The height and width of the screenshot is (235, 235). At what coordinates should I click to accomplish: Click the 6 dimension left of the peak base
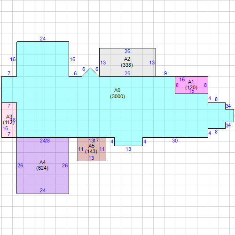[75, 73]
